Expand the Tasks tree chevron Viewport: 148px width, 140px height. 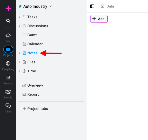pyautogui.click(x=20, y=17)
